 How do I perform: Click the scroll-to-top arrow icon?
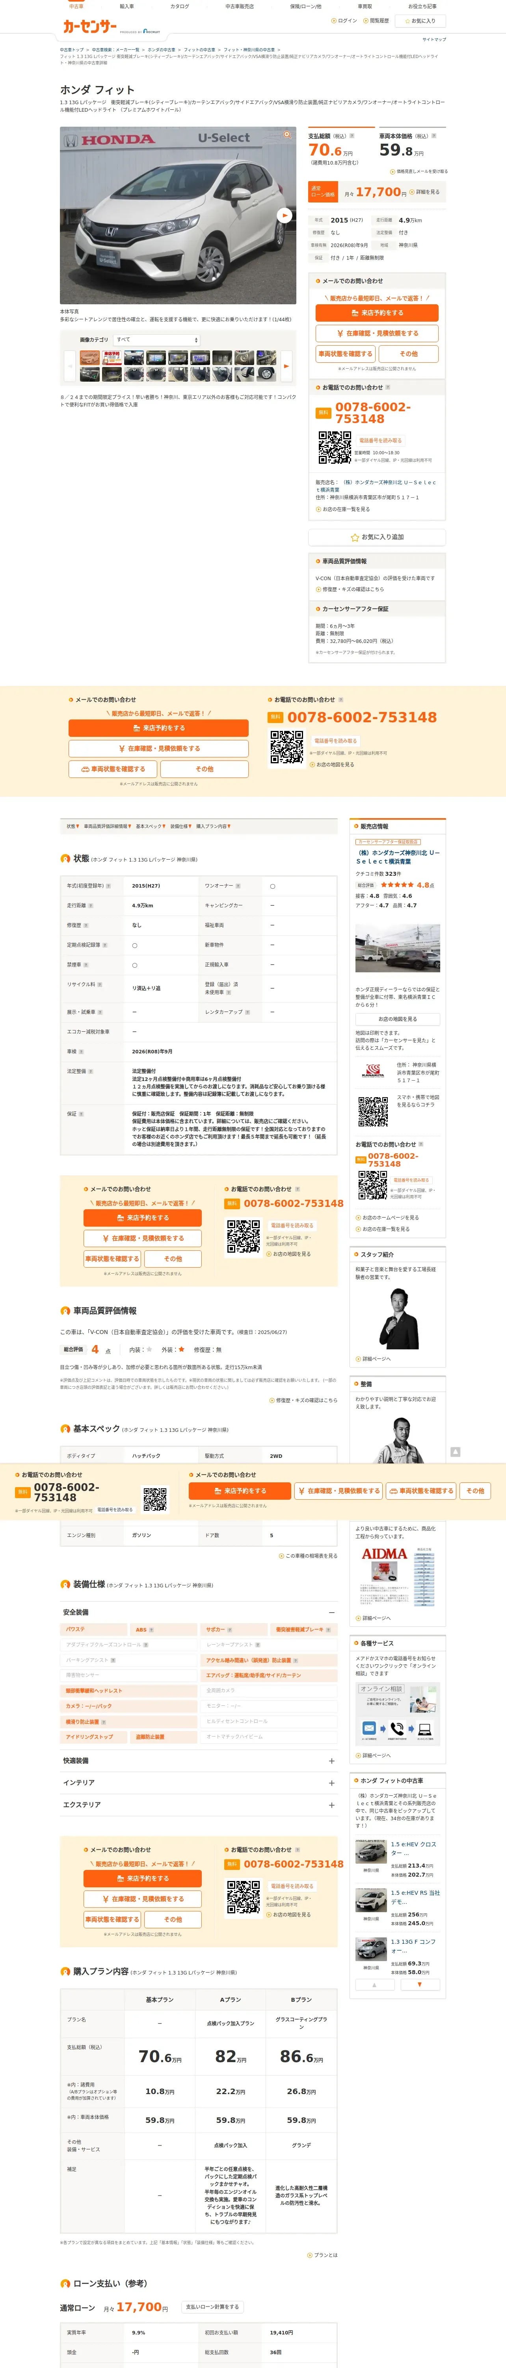pos(455,1452)
